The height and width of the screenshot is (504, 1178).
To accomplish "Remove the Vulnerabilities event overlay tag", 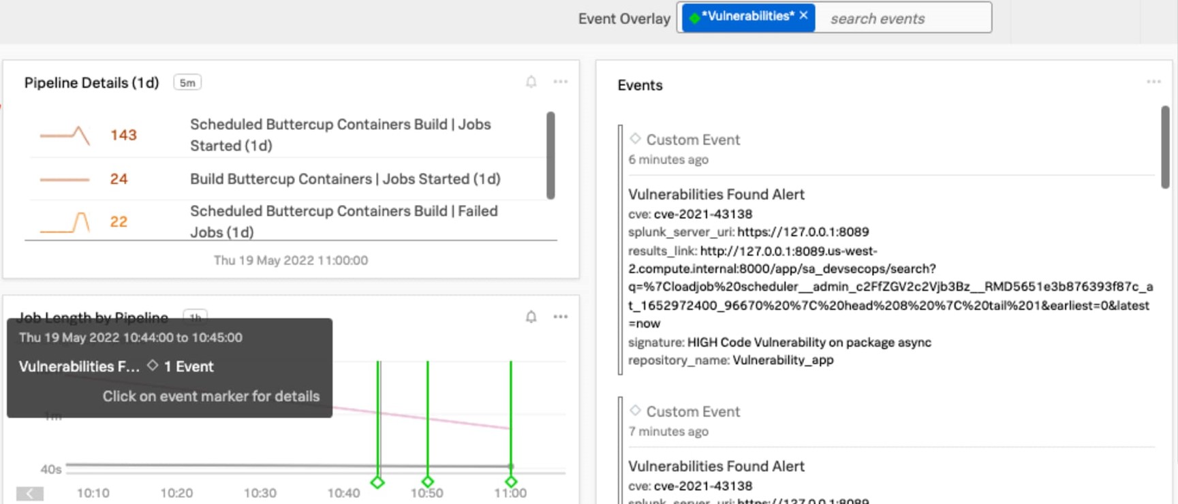I will coord(803,16).
